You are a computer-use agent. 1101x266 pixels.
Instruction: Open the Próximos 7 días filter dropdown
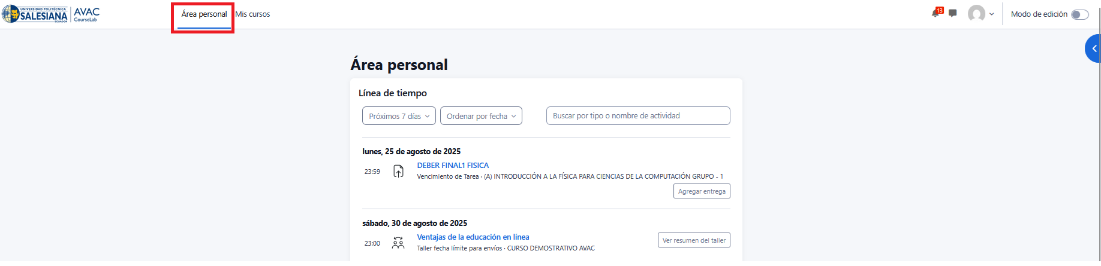tap(399, 116)
